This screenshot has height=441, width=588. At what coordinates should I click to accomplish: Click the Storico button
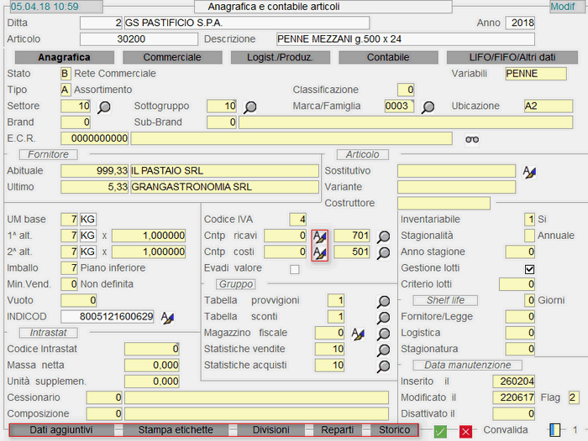(394, 430)
